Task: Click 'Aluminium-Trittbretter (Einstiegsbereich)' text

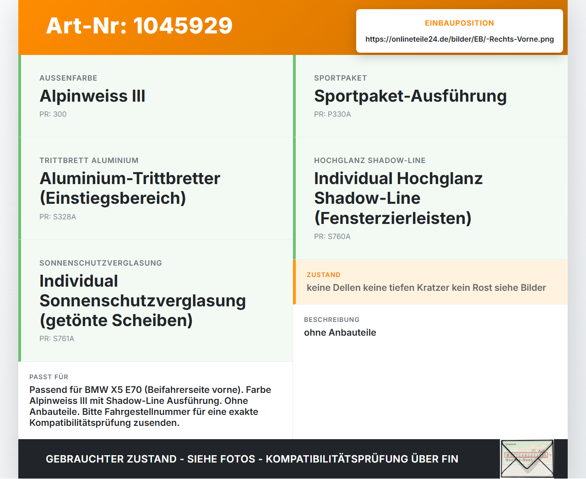Action: pos(130,188)
